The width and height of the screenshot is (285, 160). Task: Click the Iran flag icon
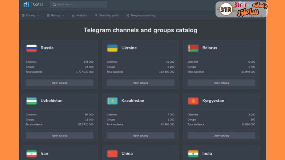[31, 154]
